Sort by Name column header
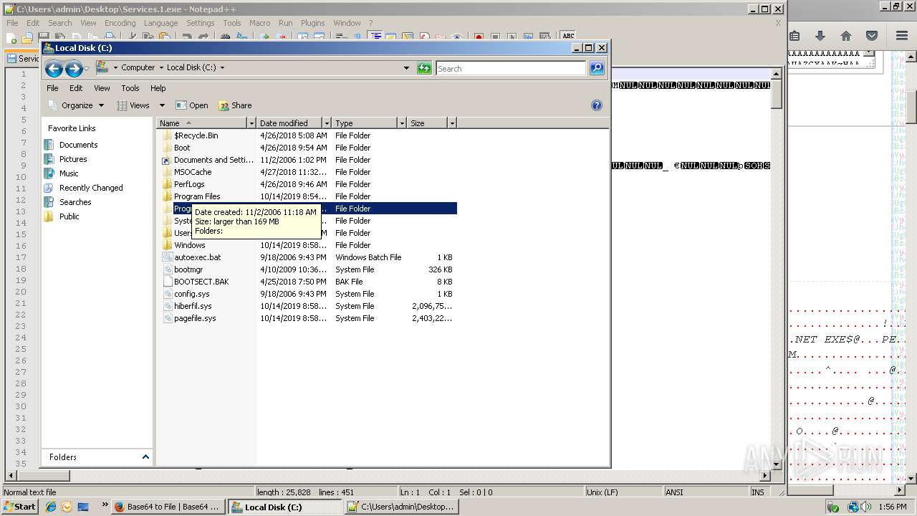The width and height of the screenshot is (917, 516). tap(203, 123)
